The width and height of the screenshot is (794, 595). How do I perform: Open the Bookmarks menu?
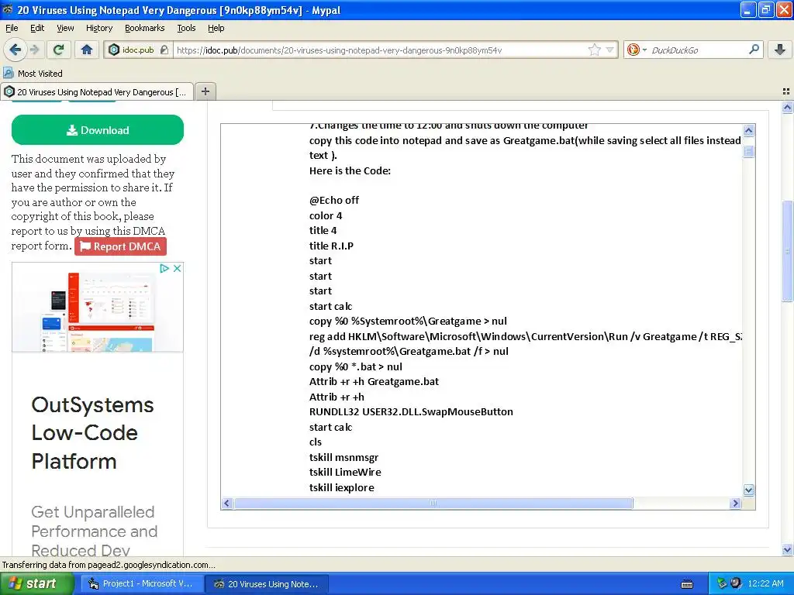(144, 28)
